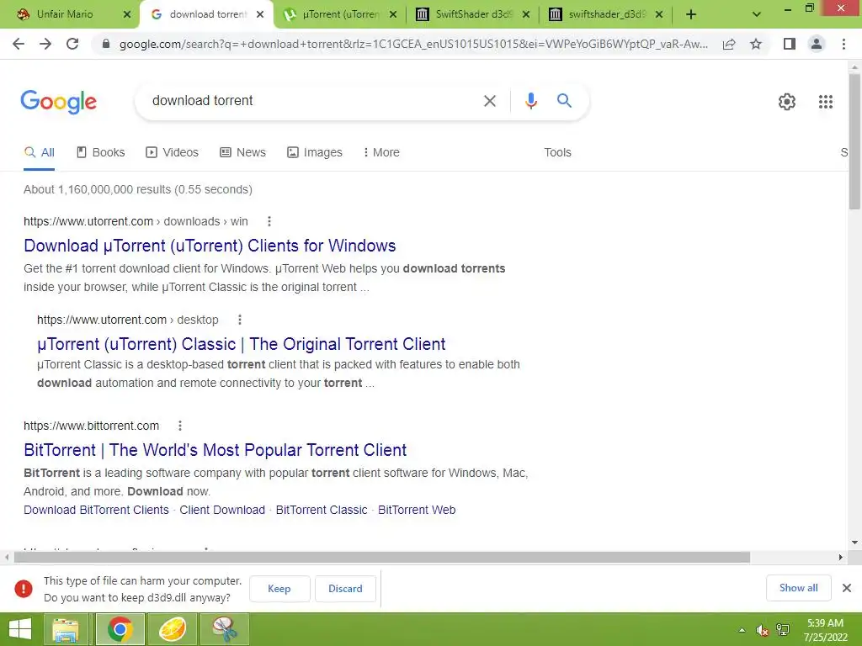Click the muted volume tray icon

762,630
